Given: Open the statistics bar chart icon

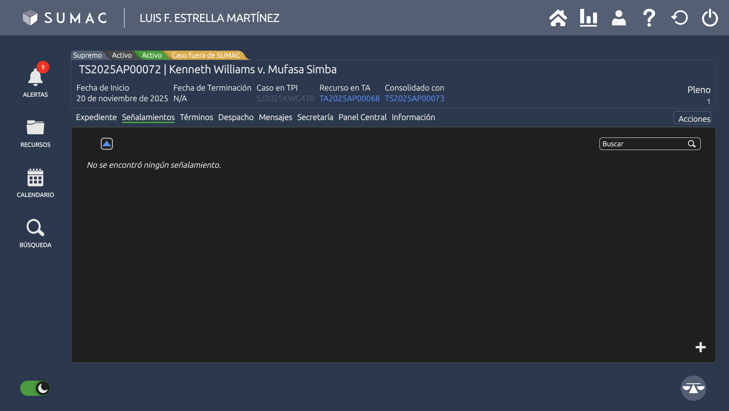Looking at the screenshot, I should [x=588, y=18].
